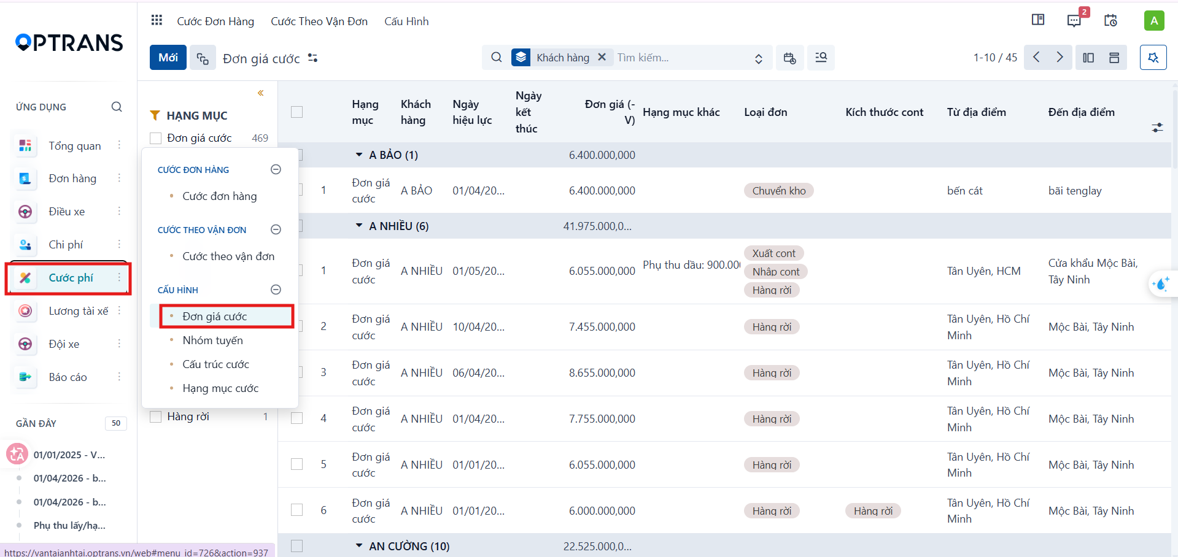1178x557 pixels.
Task: Collapse the A BẢO (1) group
Action: point(359,155)
